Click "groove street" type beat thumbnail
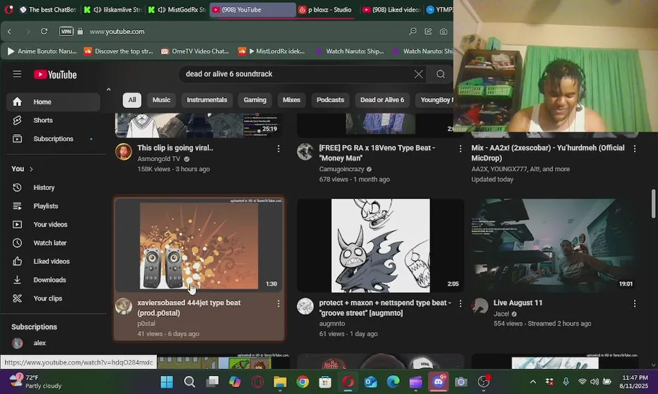This screenshot has height=394, width=658. [381, 245]
